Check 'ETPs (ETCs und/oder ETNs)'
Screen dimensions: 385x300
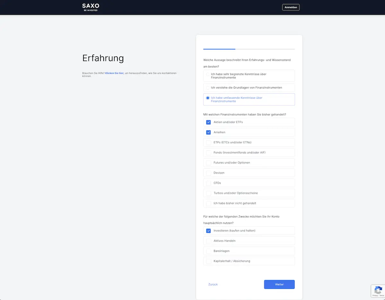[209, 142]
